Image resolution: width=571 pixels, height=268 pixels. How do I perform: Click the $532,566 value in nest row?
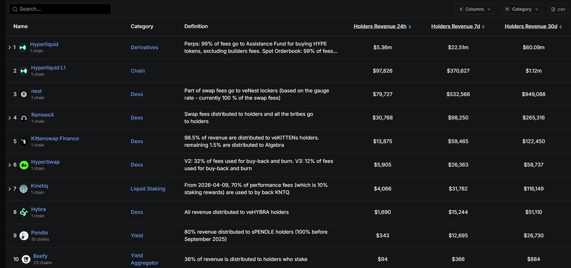click(458, 95)
